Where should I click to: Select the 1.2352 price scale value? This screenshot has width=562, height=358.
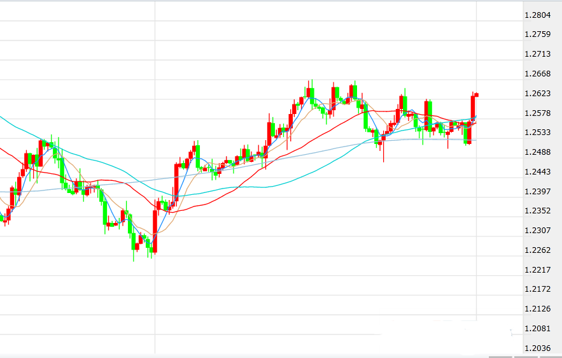[537, 211]
